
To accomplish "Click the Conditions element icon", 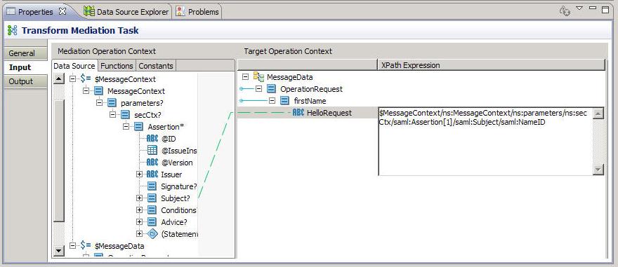I will pos(152,210).
